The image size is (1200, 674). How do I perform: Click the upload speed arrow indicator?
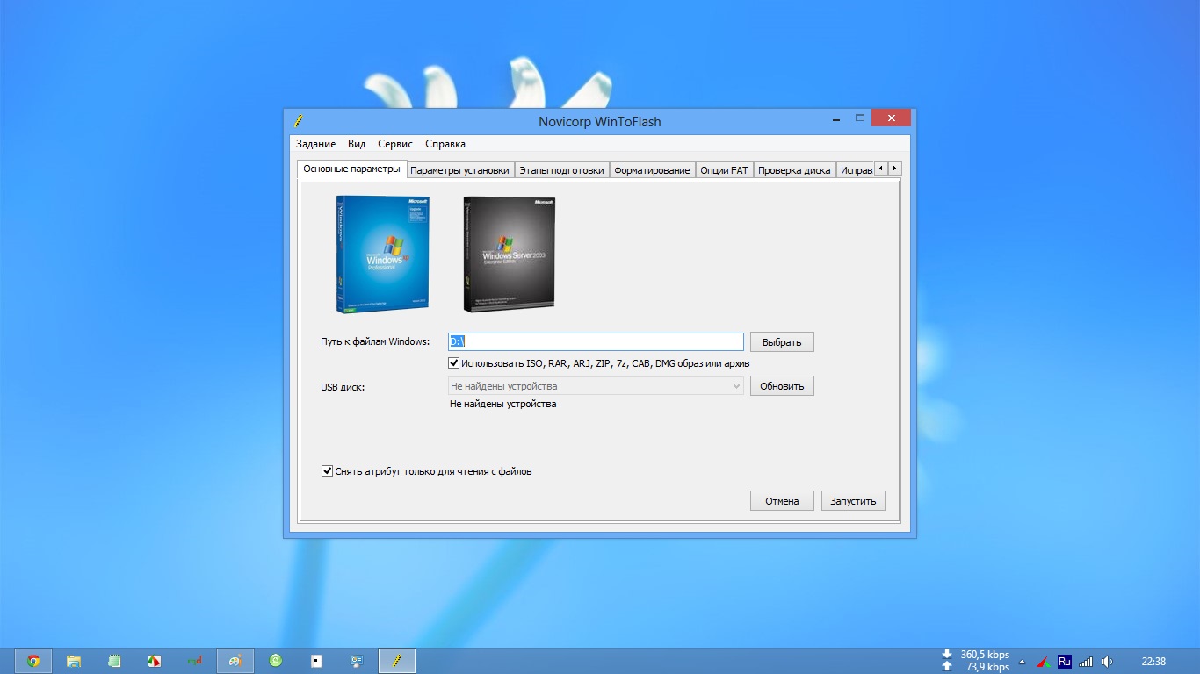(947, 667)
